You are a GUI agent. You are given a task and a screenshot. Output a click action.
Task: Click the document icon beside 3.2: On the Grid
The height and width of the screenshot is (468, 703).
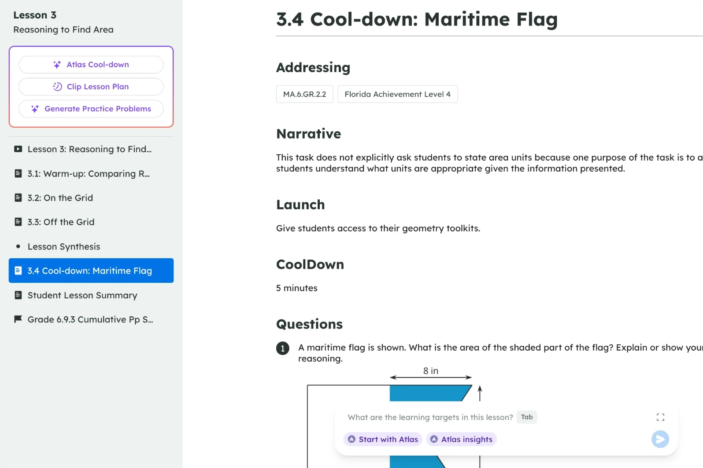point(18,197)
